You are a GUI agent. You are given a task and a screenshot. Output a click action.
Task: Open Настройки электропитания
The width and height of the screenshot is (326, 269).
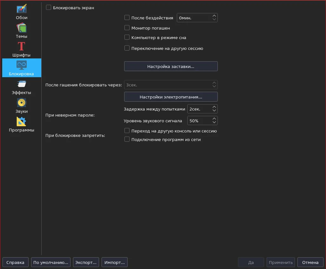pos(171,97)
